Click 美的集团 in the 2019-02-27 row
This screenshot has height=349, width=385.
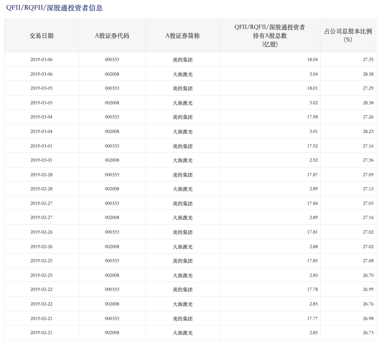click(182, 204)
